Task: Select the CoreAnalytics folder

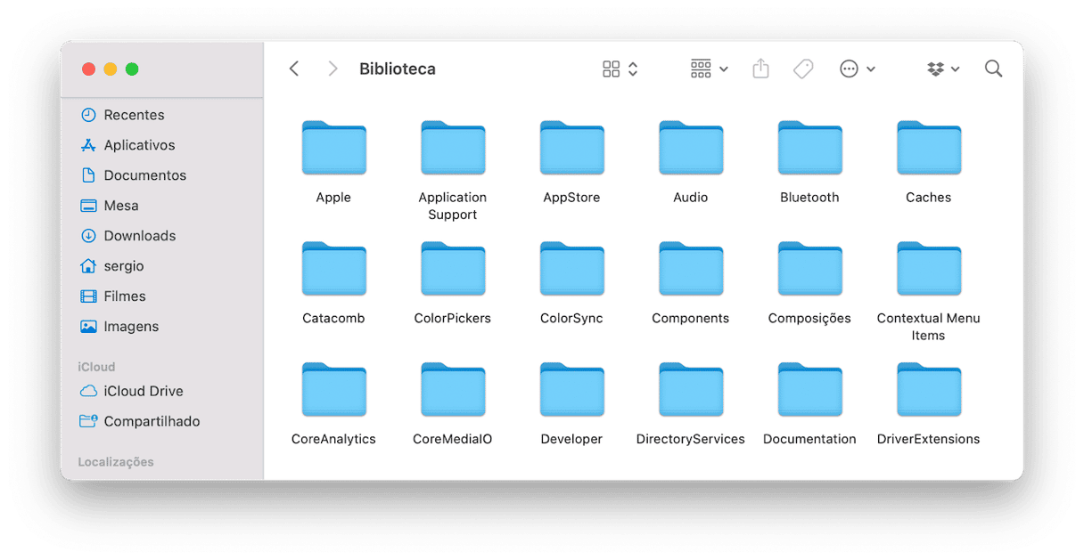Action: 333,390
